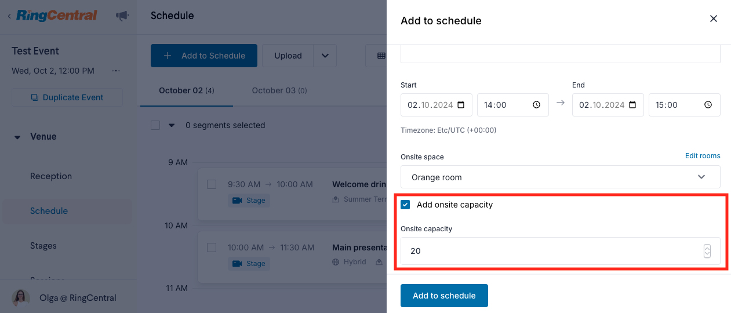Collapse the Venue section in the sidebar
The width and height of the screenshot is (731, 313).
(x=17, y=137)
